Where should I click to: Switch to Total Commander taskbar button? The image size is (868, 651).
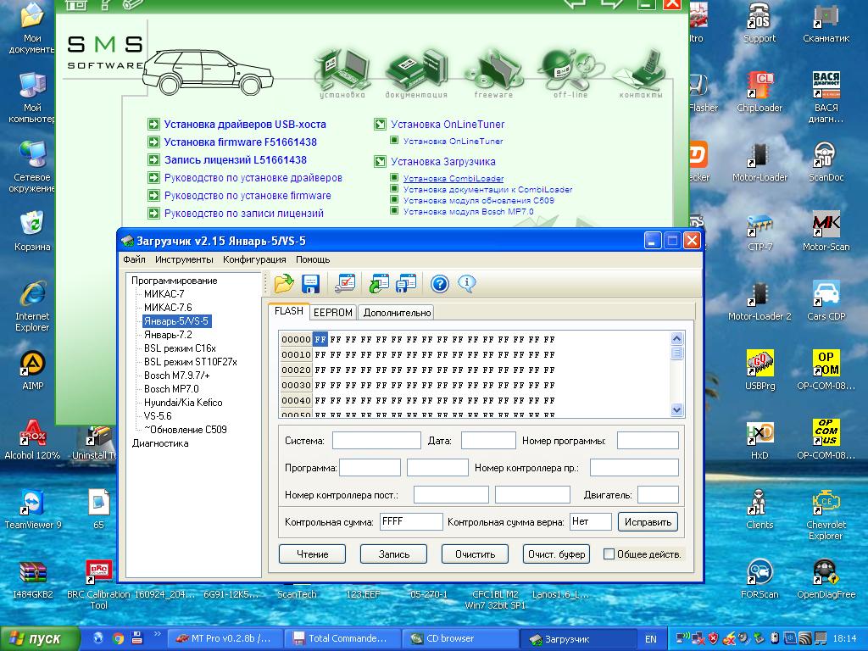coord(341,639)
